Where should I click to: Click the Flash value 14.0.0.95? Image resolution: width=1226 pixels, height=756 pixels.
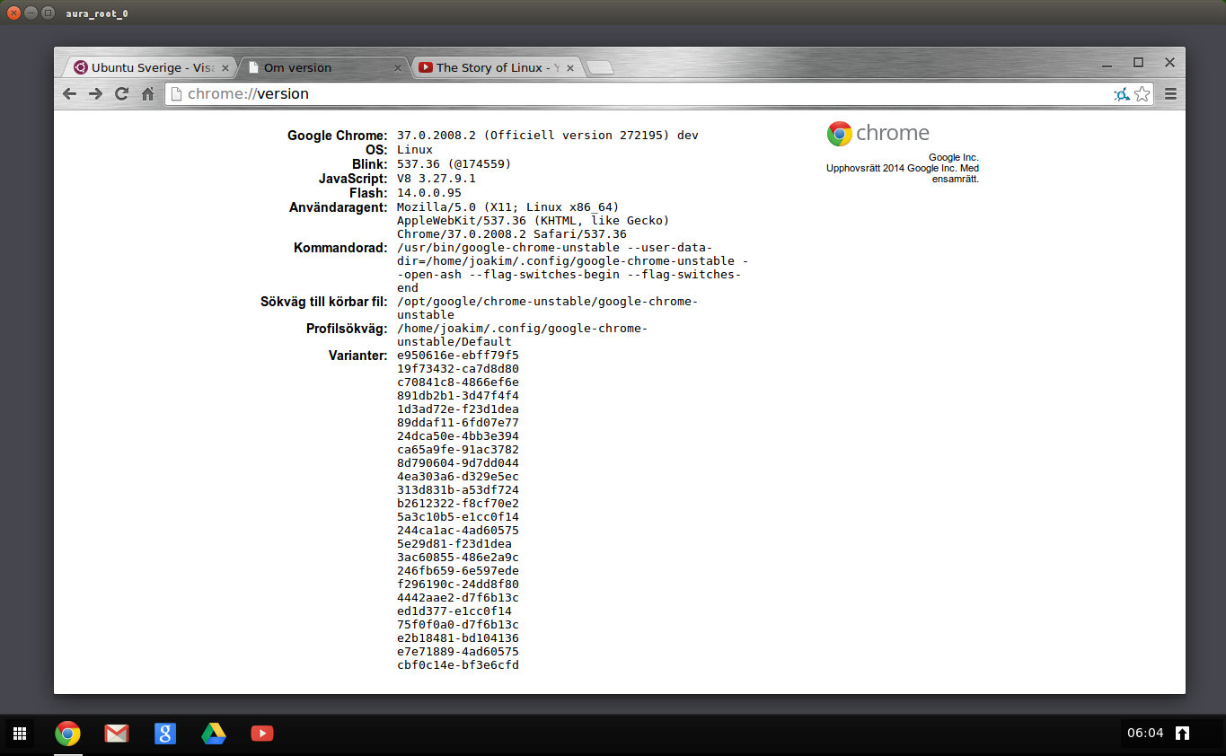click(x=429, y=193)
